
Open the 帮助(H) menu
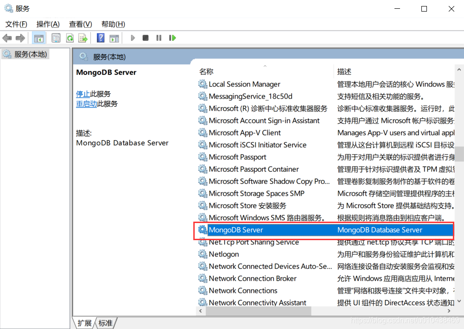coord(114,24)
